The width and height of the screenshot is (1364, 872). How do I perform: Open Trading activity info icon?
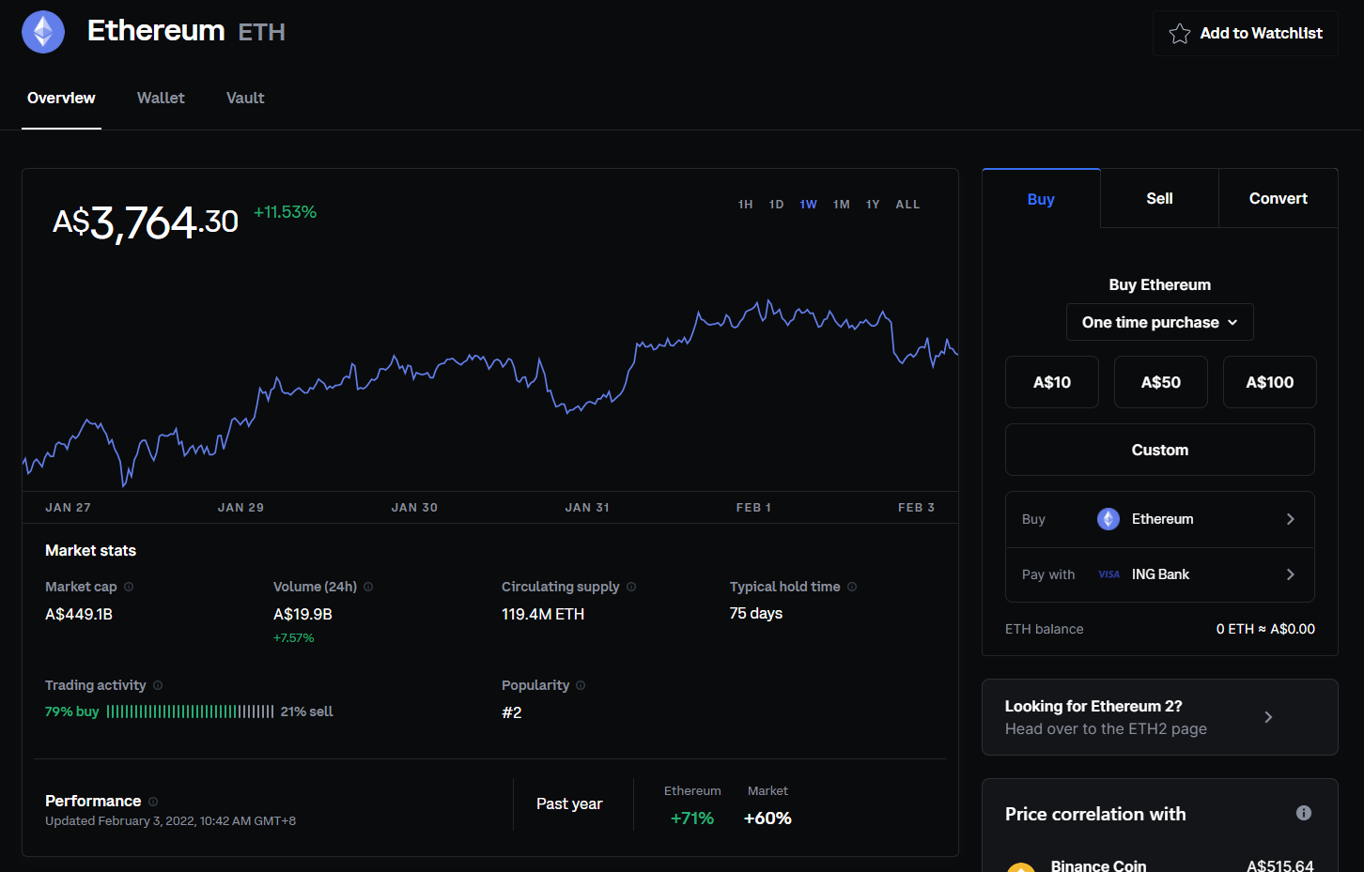pyautogui.click(x=158, y=685)
